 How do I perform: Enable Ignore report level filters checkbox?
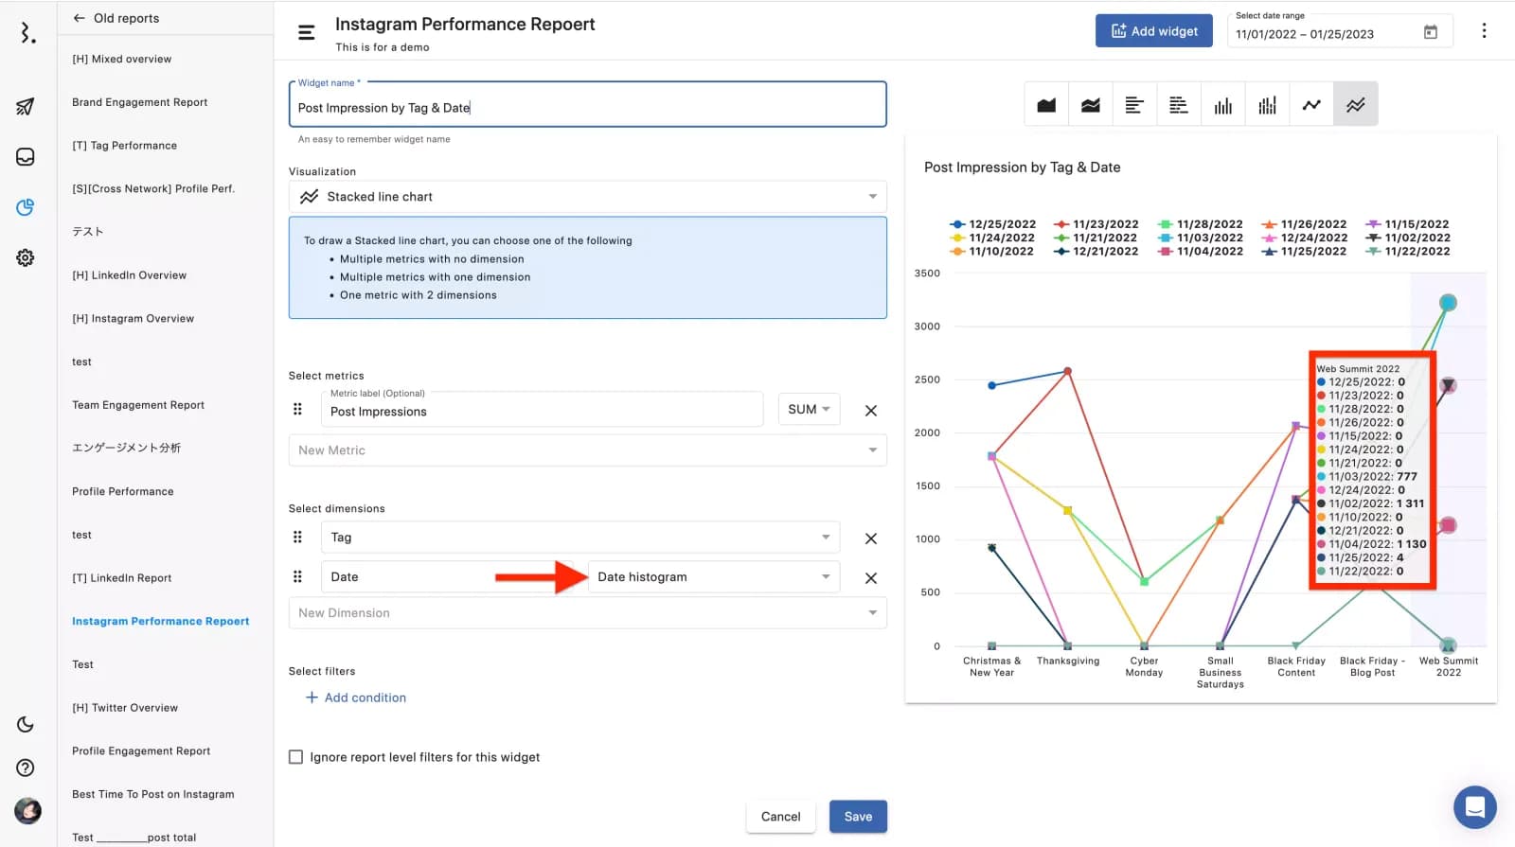296,757
